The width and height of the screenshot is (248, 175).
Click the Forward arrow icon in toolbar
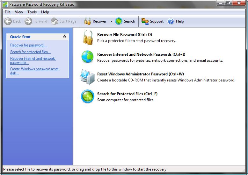point(28,21)
